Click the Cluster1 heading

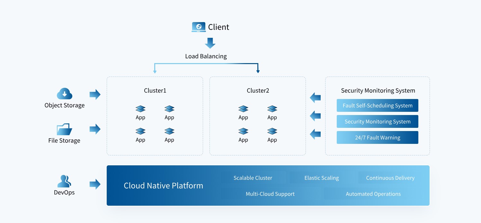155,91
